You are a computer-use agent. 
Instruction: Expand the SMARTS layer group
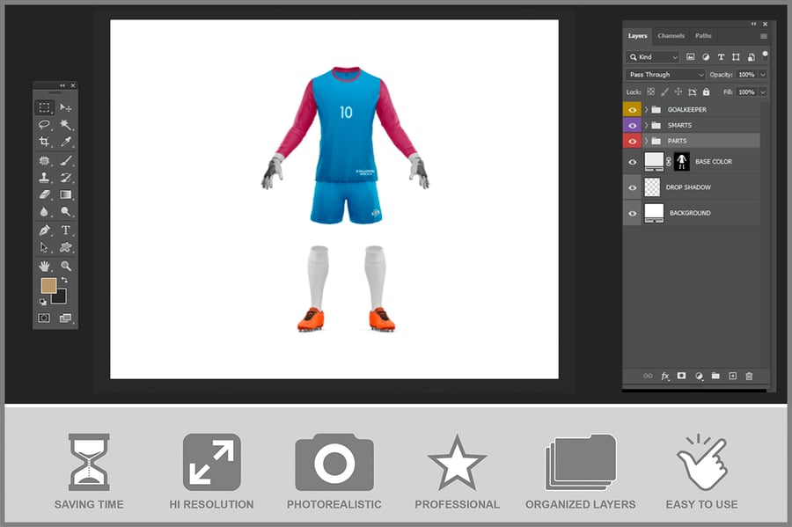[x=646, y=126]
